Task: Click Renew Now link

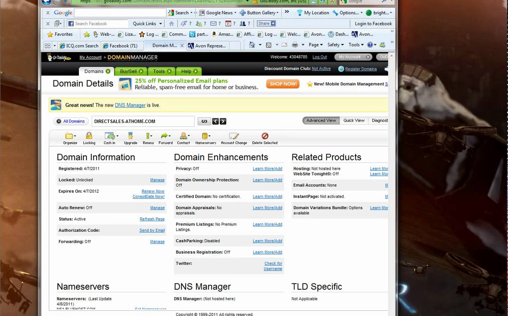Action: point(153,191)
